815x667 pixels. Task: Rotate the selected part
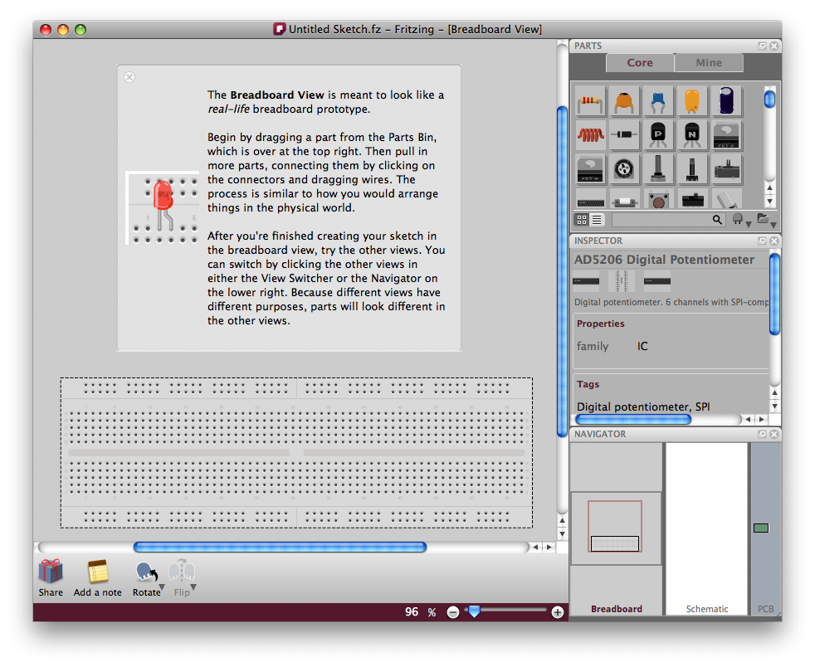[x=145, y=572]
